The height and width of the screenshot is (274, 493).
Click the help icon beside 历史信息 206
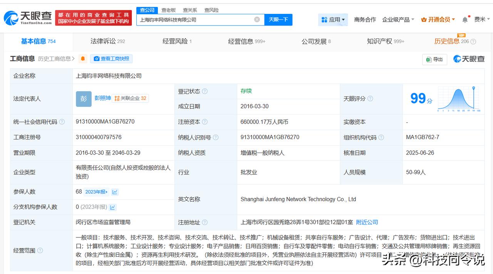coord(473,42)
